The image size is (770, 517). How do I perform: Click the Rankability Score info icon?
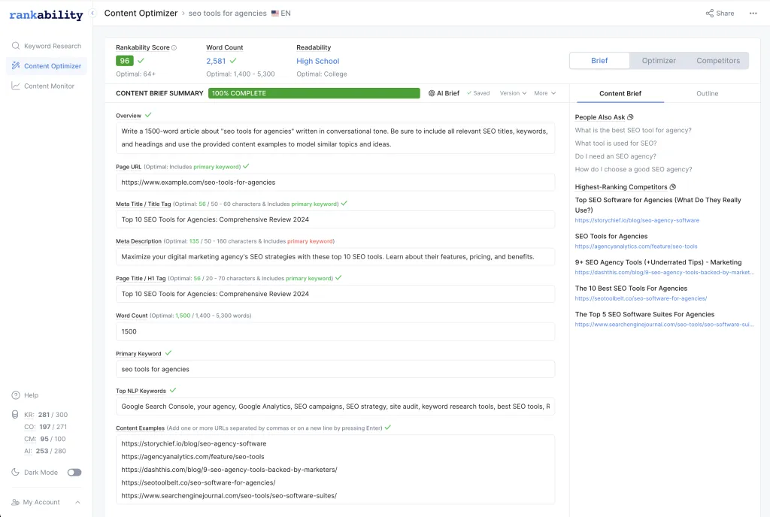[x=174, y=48]
